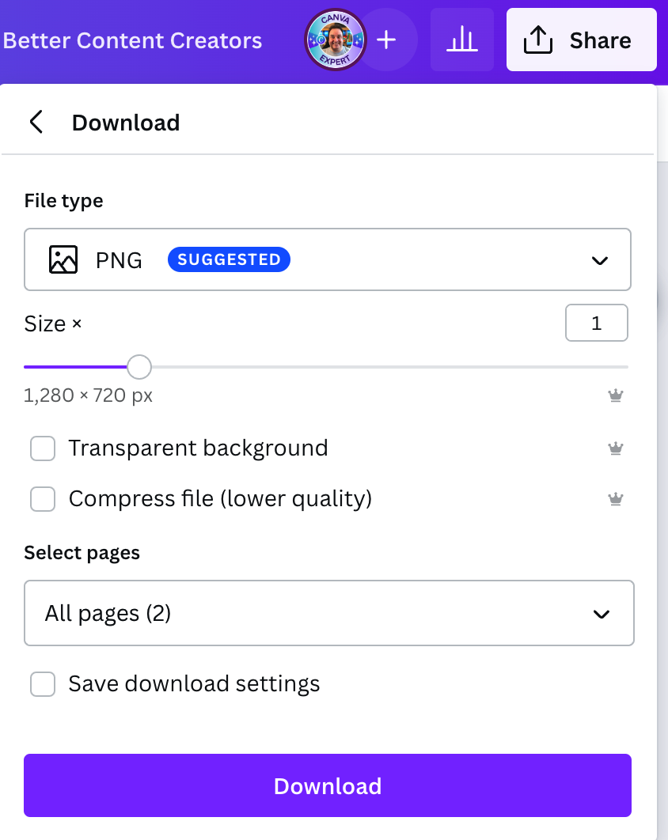This screenshot has height=840, width=668.
Task: Click the back arrow next to Download
Action: [x=36, y=122]
